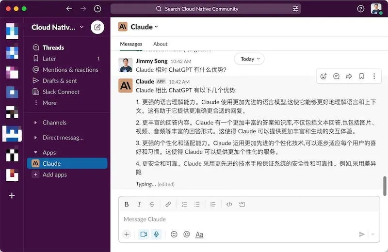Image resolution: width=388 pixels, height=252 pixels.
Task: Insert a link in the message
Action: coord(168,205)
